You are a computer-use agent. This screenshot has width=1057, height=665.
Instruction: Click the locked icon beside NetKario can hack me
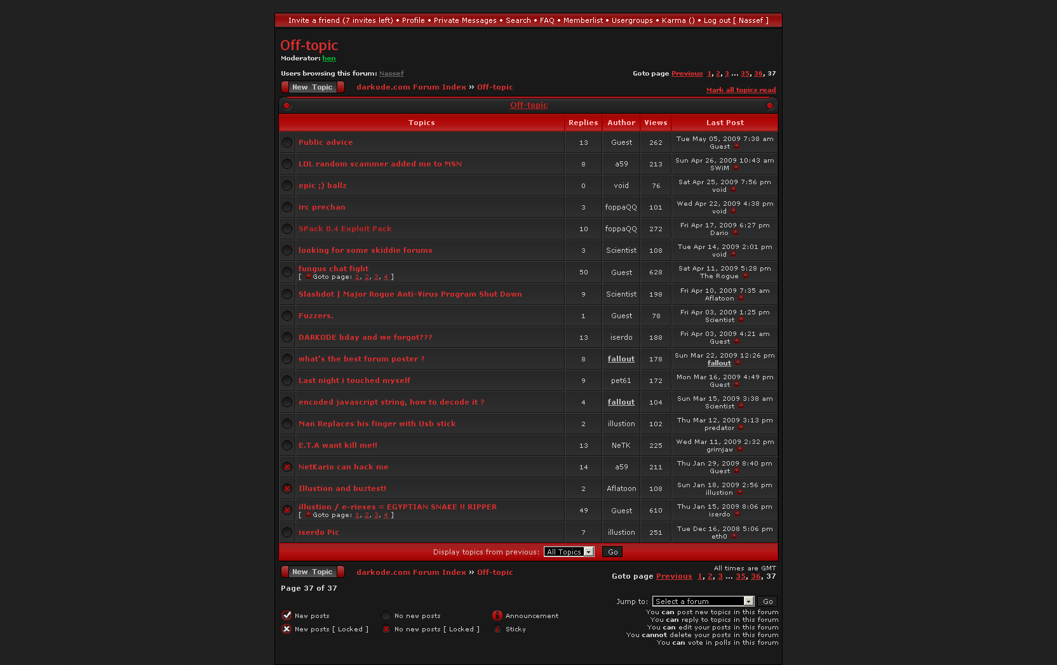pyautogui.click(x=287, y=467)
